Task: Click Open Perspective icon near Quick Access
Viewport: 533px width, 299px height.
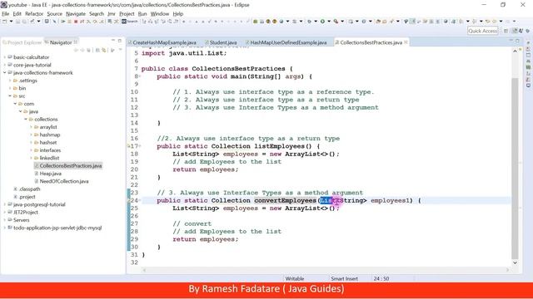Action: point(506,31)
